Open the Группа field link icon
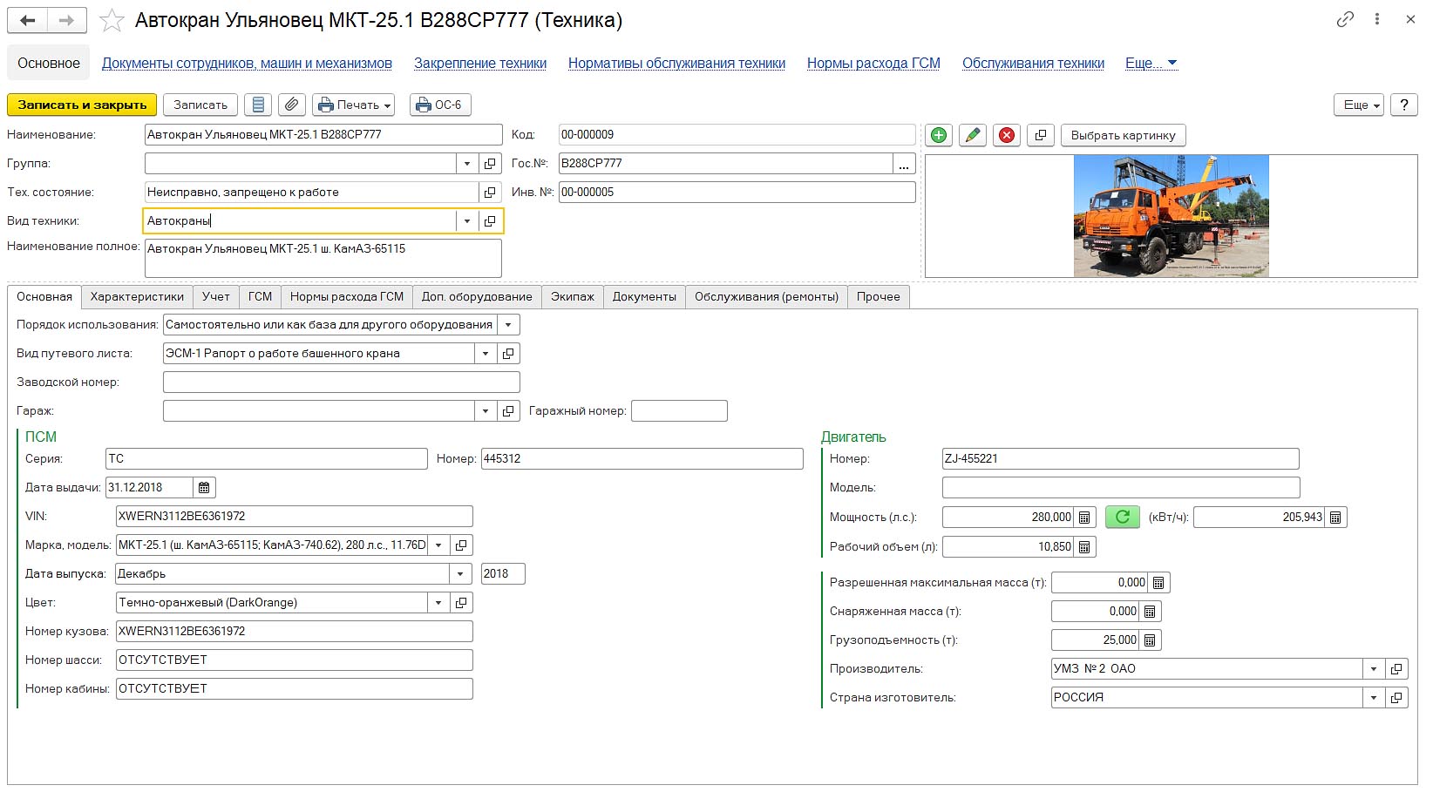Image resolution: width=1433 pixels, height=792 pixels. pos(490,164)
